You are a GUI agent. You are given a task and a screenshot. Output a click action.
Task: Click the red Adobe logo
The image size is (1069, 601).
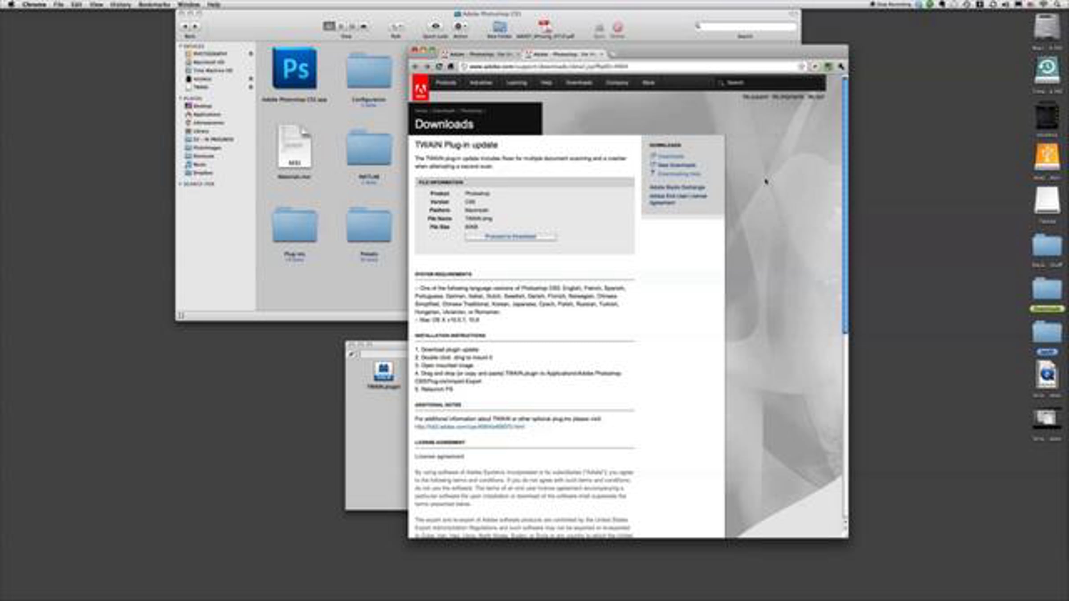(x=420, y=87)
